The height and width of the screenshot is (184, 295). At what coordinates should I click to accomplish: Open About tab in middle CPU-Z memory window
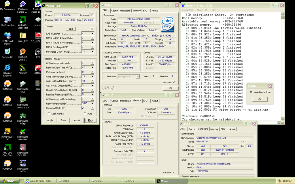(x=155, y=101)
